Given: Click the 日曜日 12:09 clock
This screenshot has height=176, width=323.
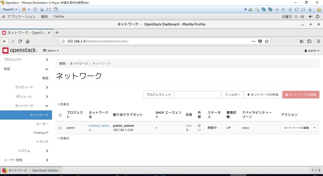Looking at the screenshot, I should 293,17.
